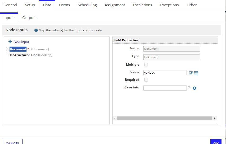This screenshot has height=144, width=226.
Task: Toggle the Multiple checkbox
Action: pos(146,65)
